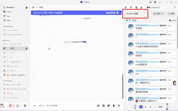Open the dev-info channel

15,66
